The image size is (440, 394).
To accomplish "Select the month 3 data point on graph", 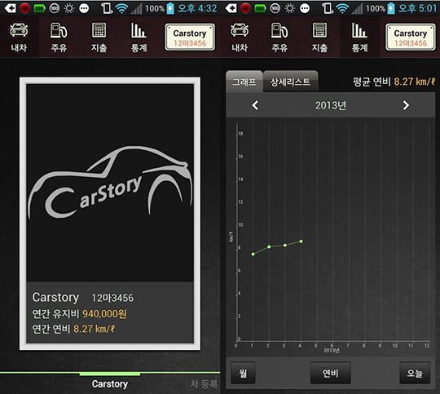I will [285, 246].
